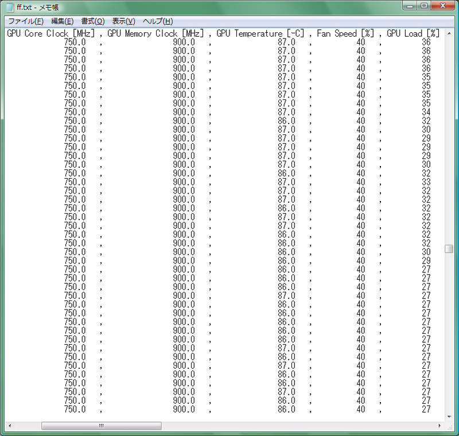Close the ff.txt Notepad window
459x436 pixels.
443,6
